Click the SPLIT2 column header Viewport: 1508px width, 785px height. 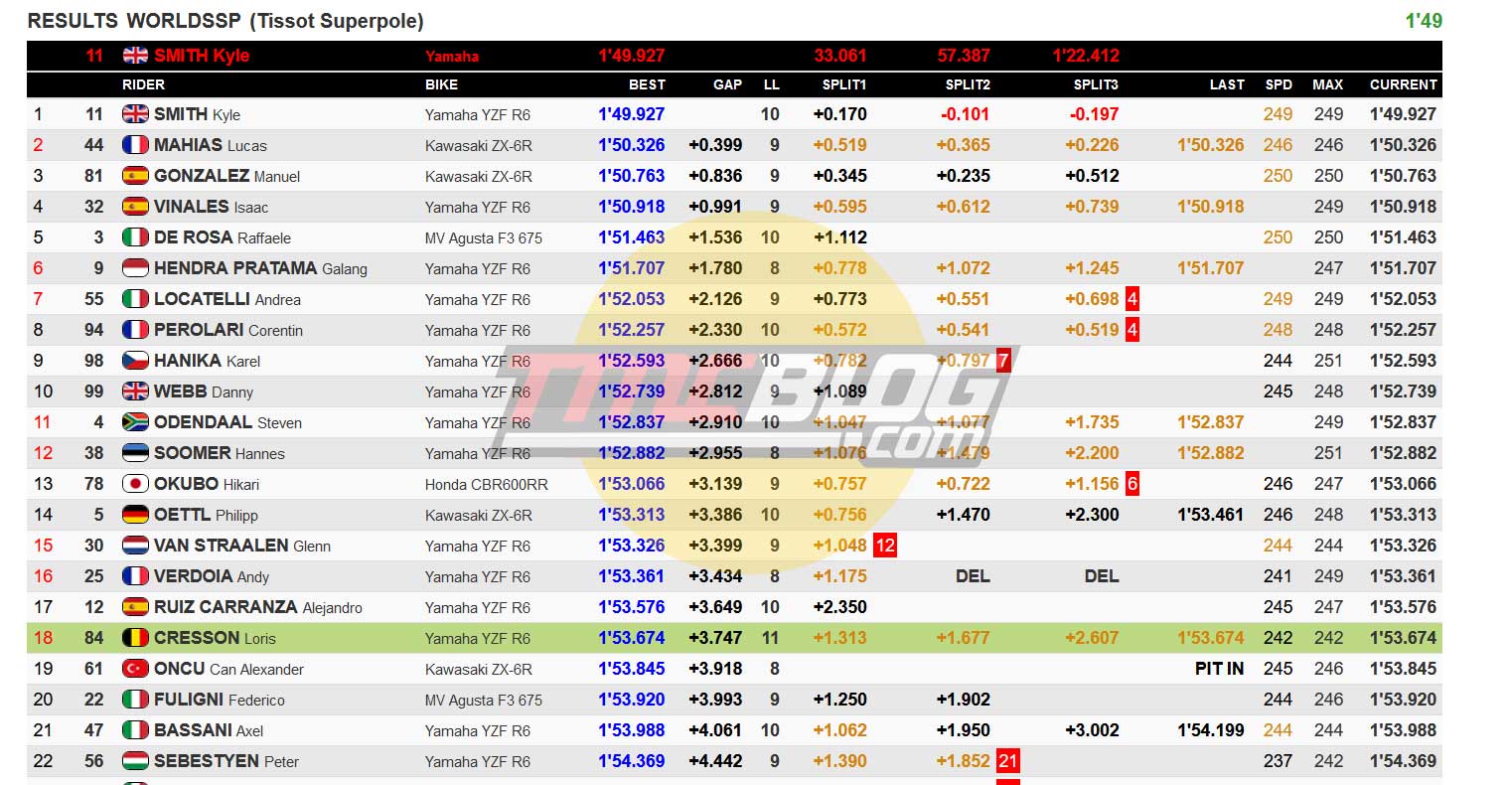[968, 84]
